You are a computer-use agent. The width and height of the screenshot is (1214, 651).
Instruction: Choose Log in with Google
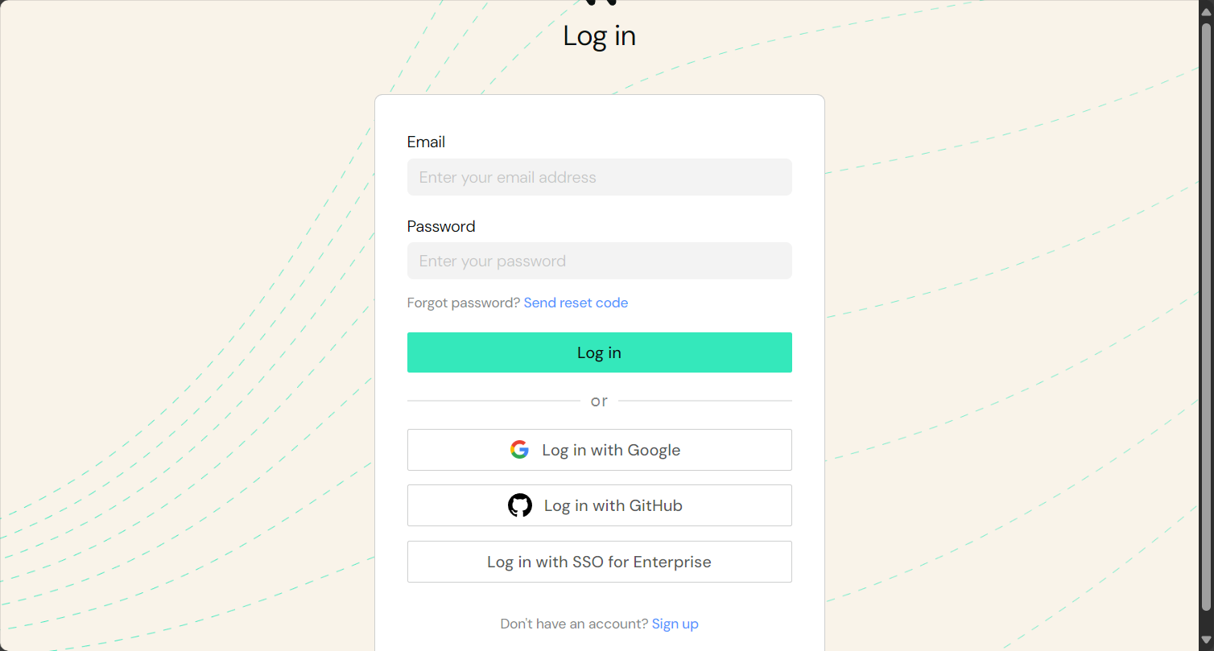[600, 450]
